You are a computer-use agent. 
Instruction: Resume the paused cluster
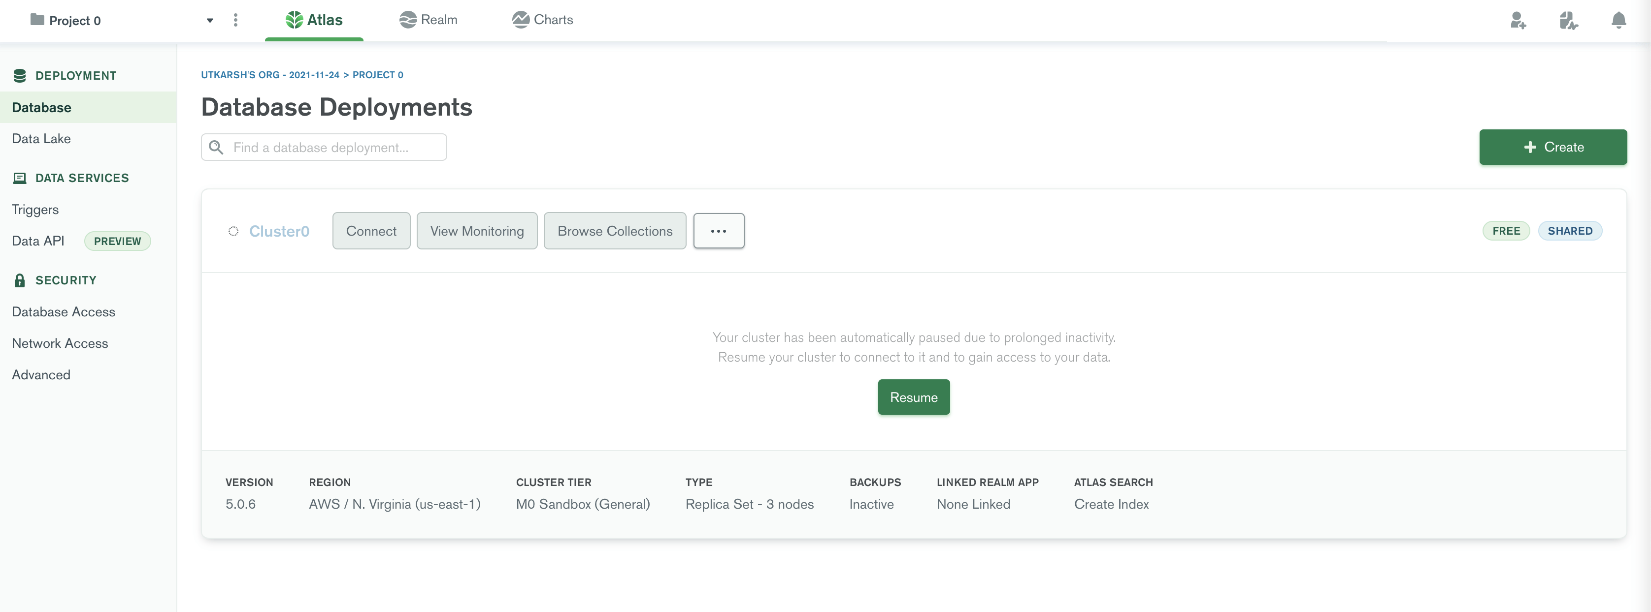(x=914, y=397)
